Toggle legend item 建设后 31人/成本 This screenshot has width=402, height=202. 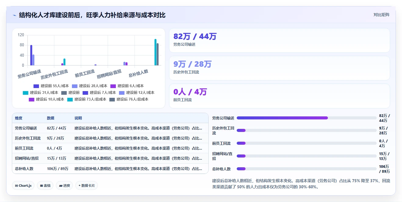(41, 93)
